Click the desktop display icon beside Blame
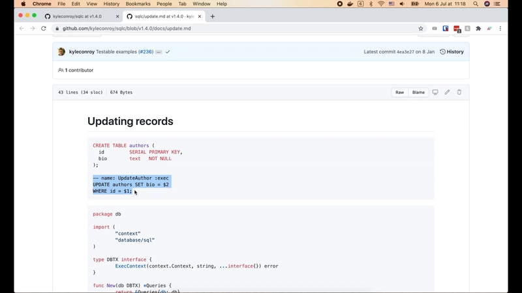Viewport: 522px width, 293px height. point(435,92)
